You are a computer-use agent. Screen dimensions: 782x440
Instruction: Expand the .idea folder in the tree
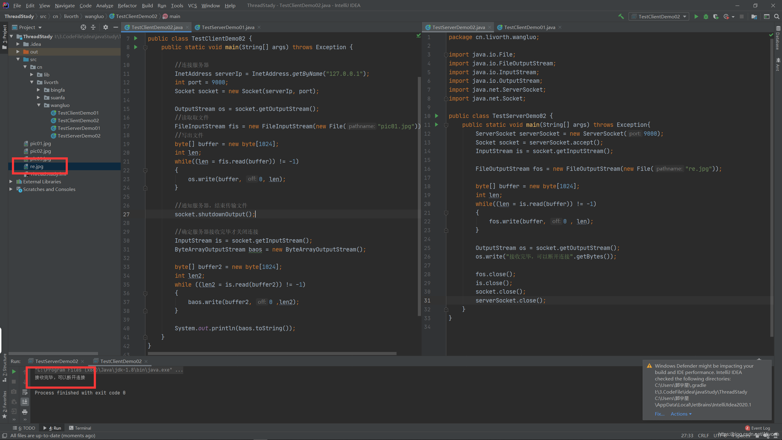(18, 44)
